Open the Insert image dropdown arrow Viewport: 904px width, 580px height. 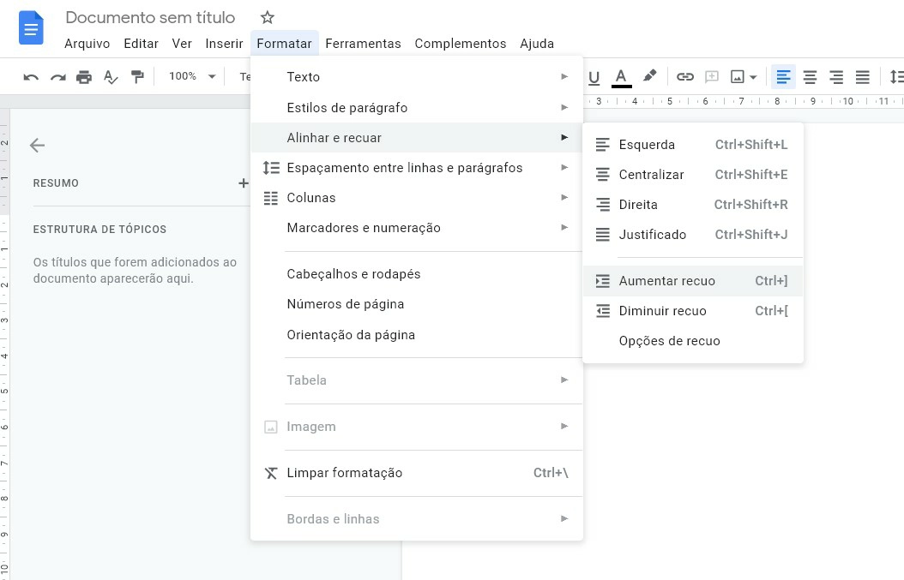coord(753,77)
